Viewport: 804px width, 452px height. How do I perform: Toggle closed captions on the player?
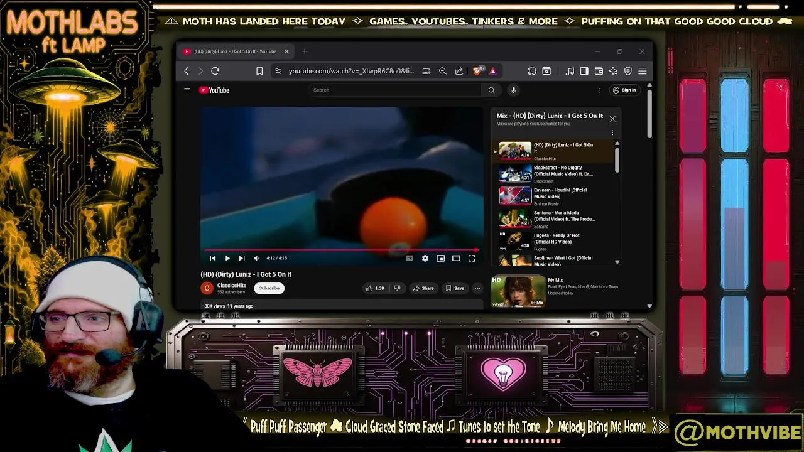point(410,258)
